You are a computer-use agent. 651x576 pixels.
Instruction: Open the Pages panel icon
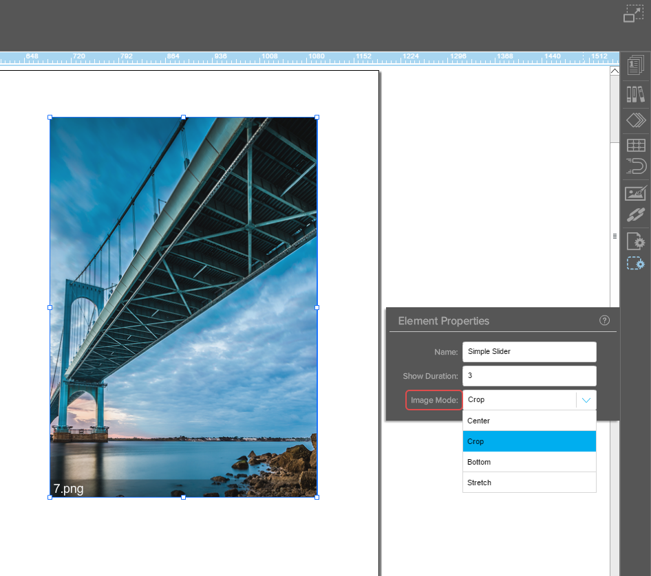pyautogui.click(x=635, y=66)
